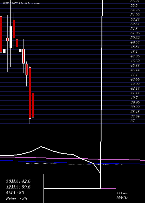Screen dimensions: 145x203
Task: Click the Price : 38 readout
Action: pos(17,198)
